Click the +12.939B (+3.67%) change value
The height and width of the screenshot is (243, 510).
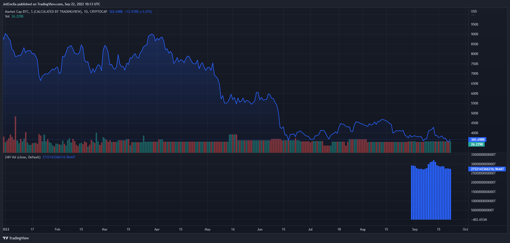[x=138, y=12]
